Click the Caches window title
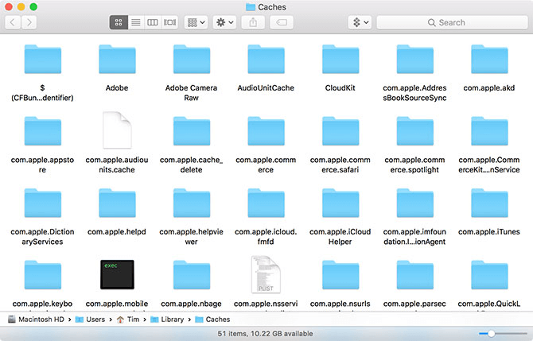Image resolution: width=533 pixels, height=341 pixels. point(266,7)
